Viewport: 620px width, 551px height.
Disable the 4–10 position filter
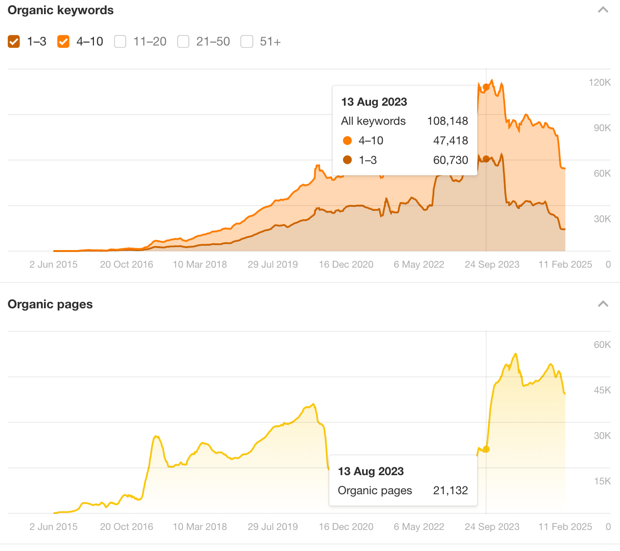[63, 42]
